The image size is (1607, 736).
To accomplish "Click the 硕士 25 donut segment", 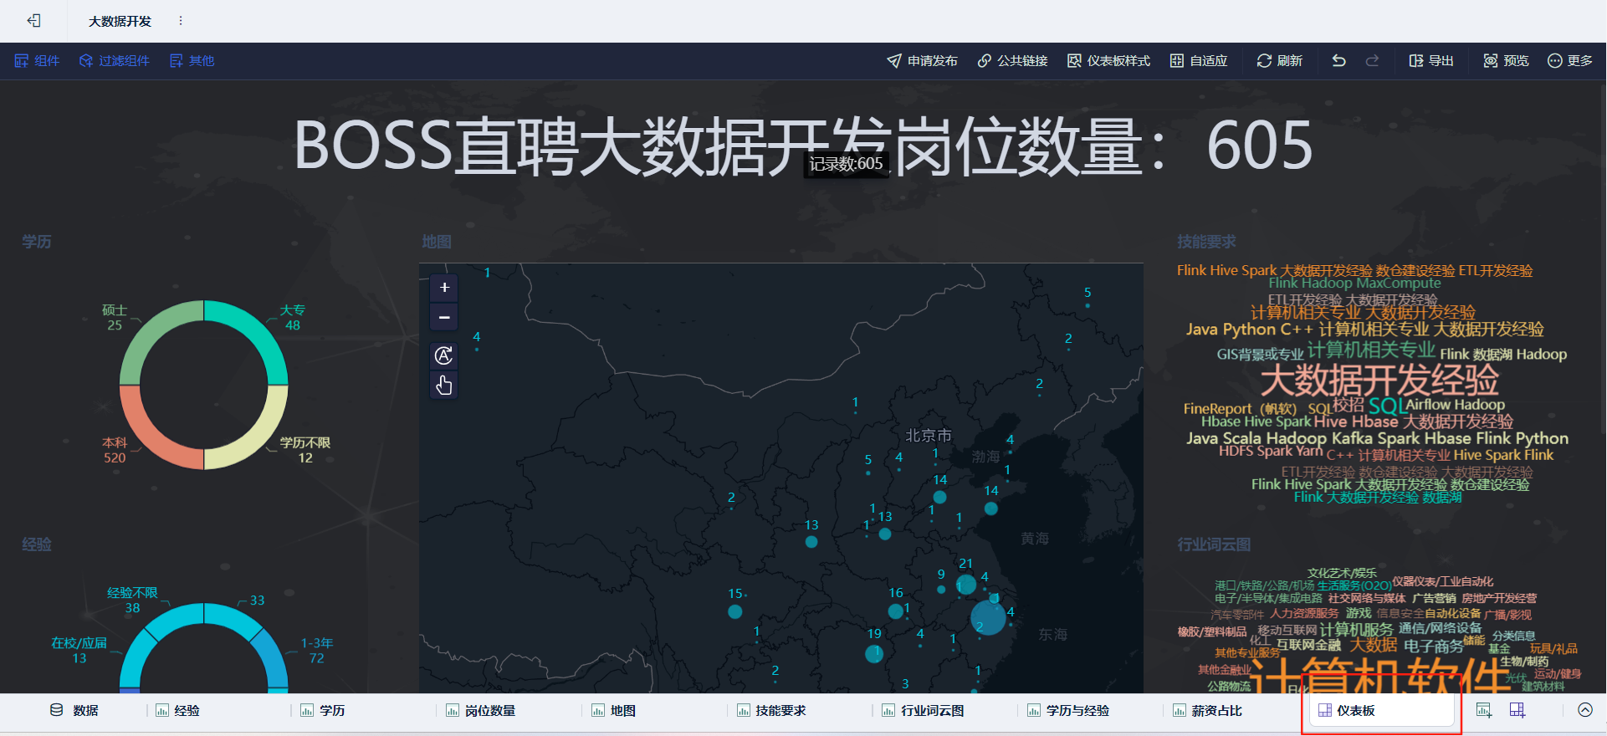I will [x=151, y=333].
